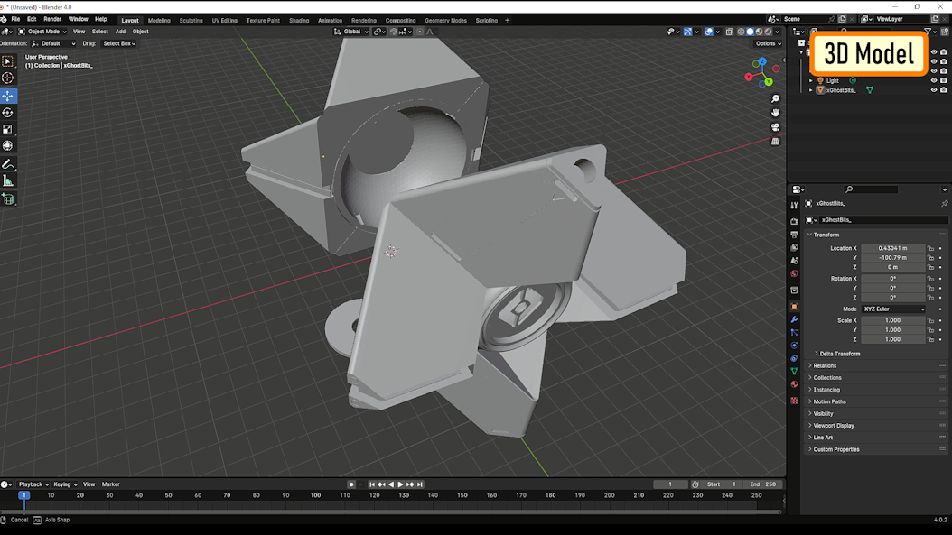The height and width of the screenshot is (535, 952).
Task: Lock the Location X value
Action: pyautogui.click(x=930, y=248)
